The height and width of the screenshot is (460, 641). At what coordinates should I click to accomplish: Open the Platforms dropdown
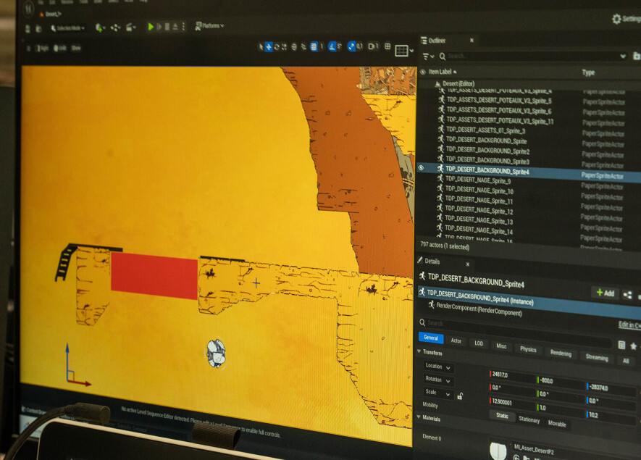(209, 26)
